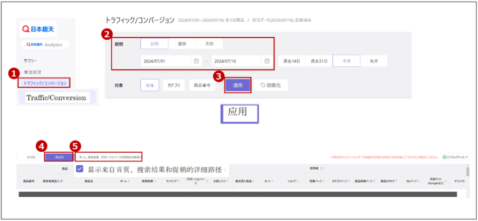Open the end date calendar picker icon
478x221 pixels.
tap(267, 61)
